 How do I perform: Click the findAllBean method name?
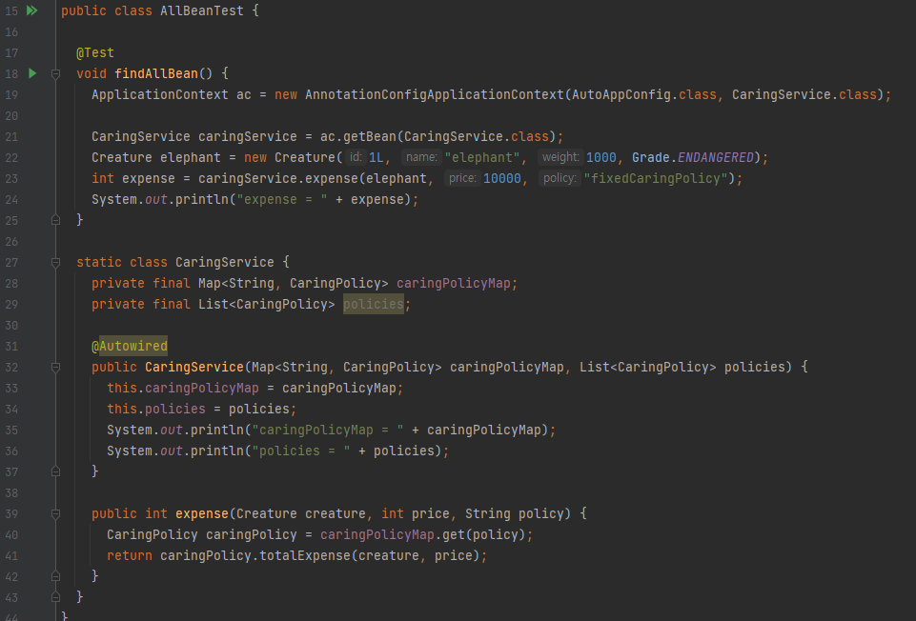(x=156, y=73)
